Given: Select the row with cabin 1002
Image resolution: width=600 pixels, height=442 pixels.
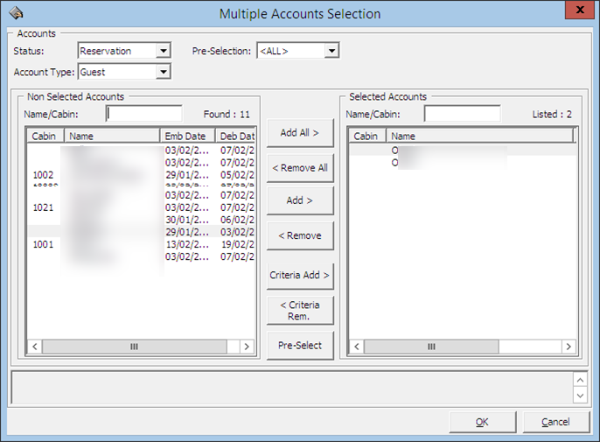Looking at the screenshot, I should 141,175.
